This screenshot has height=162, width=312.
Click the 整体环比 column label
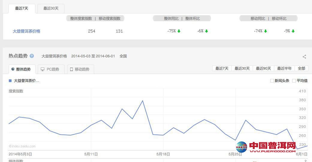click(x=192, y=19)
